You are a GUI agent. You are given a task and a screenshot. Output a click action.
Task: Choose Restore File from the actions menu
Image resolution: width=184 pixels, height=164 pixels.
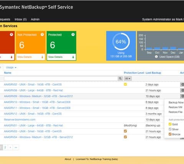(176, 112)
